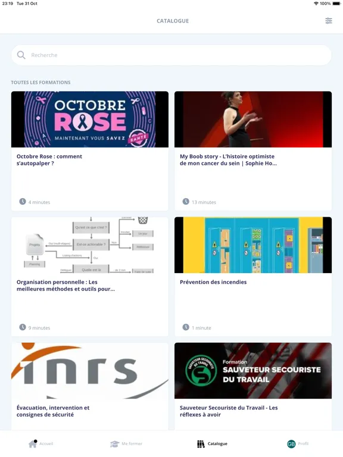Image resolution: width=343 pixels, height=457 pixels.
Task: Click clock icon beside 13 minutes
Action: [186, 201]
